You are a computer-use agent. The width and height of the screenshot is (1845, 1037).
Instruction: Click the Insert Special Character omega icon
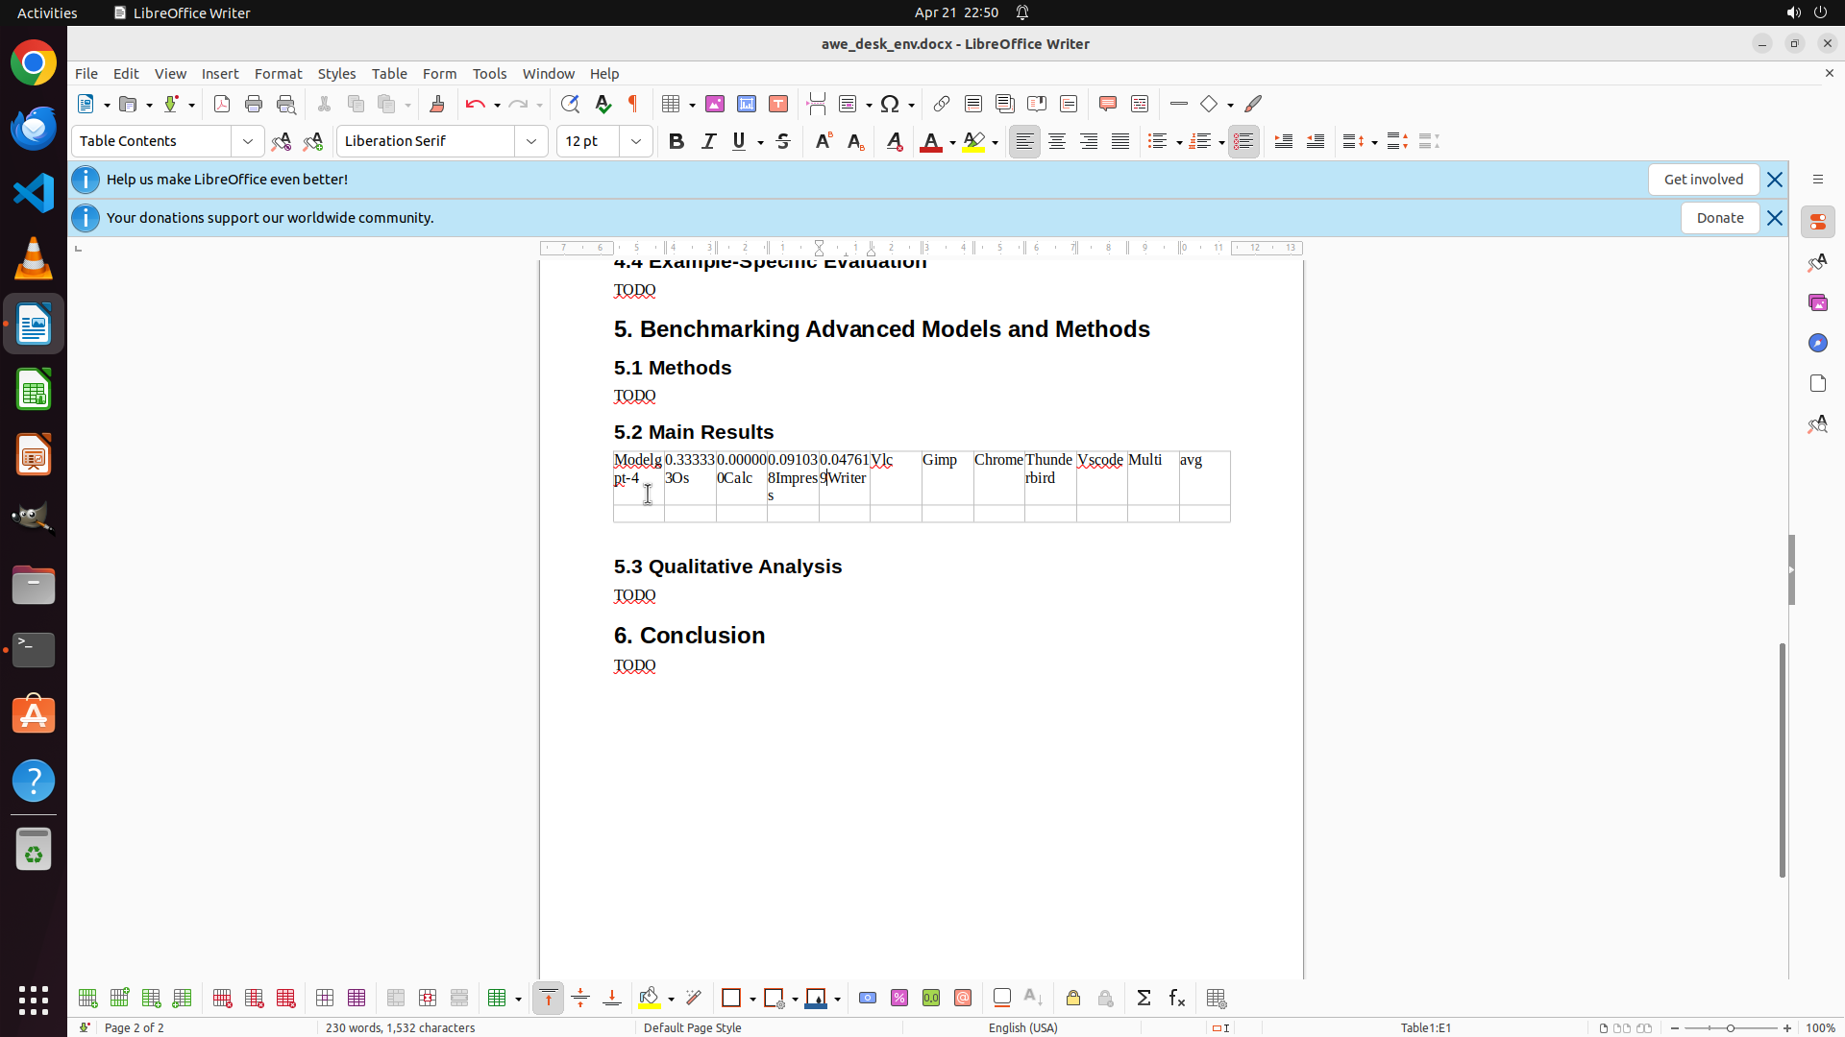click(x=890, y=104)
